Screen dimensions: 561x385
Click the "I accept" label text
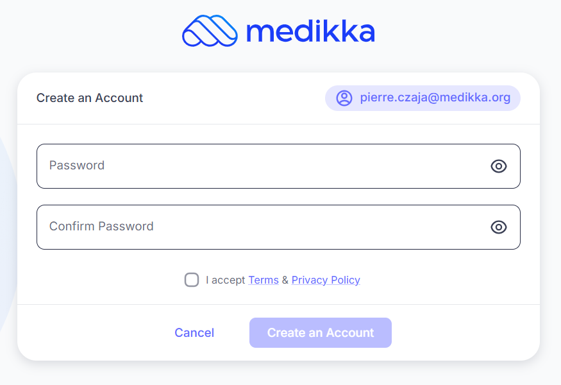pyautogui.click(x=226, y=280)
